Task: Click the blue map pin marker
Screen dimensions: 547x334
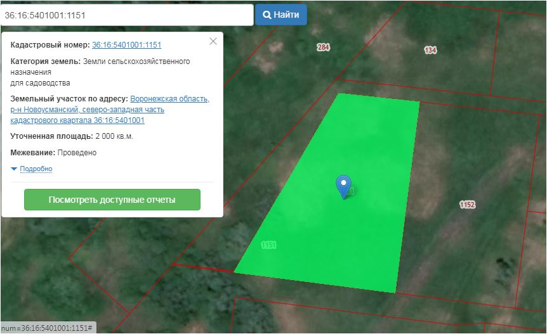Action: (x=343, y=187)
